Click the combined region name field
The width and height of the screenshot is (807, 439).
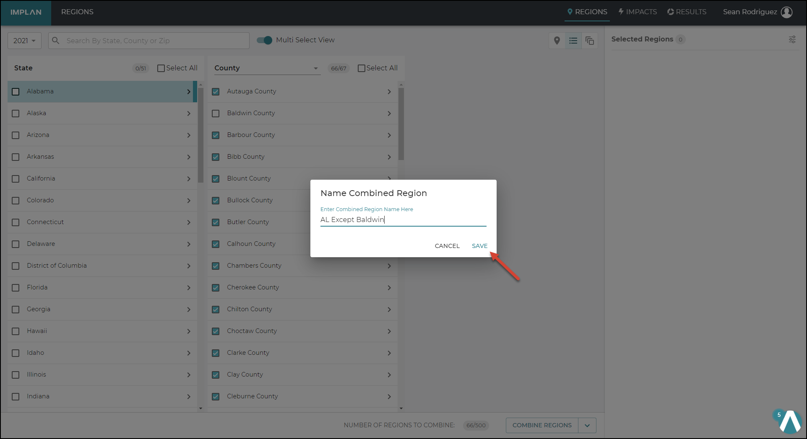tap(403, 219)
